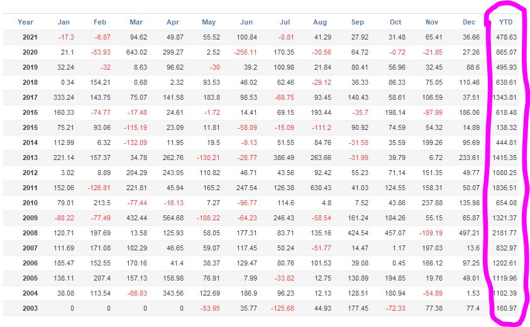Click the 2017 January value 333.24

click(63, 97)
